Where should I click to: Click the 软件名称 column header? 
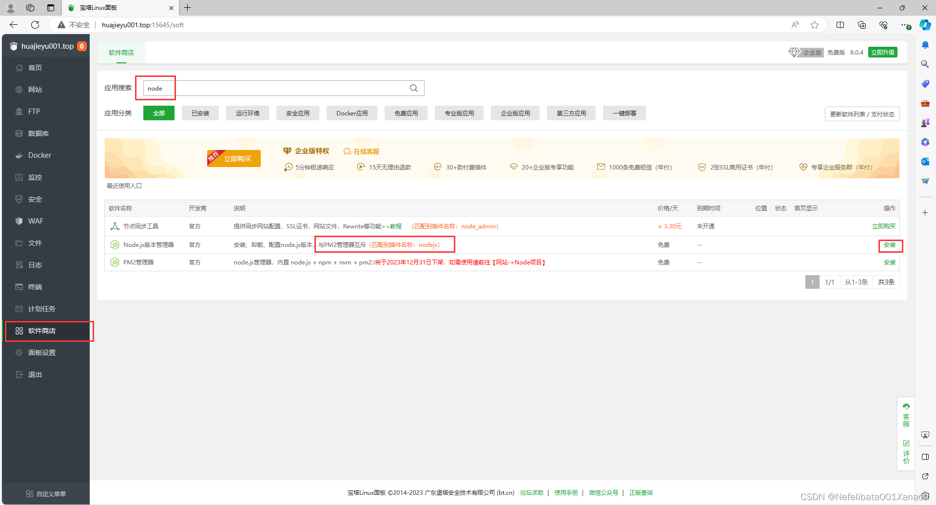(120, 208)
